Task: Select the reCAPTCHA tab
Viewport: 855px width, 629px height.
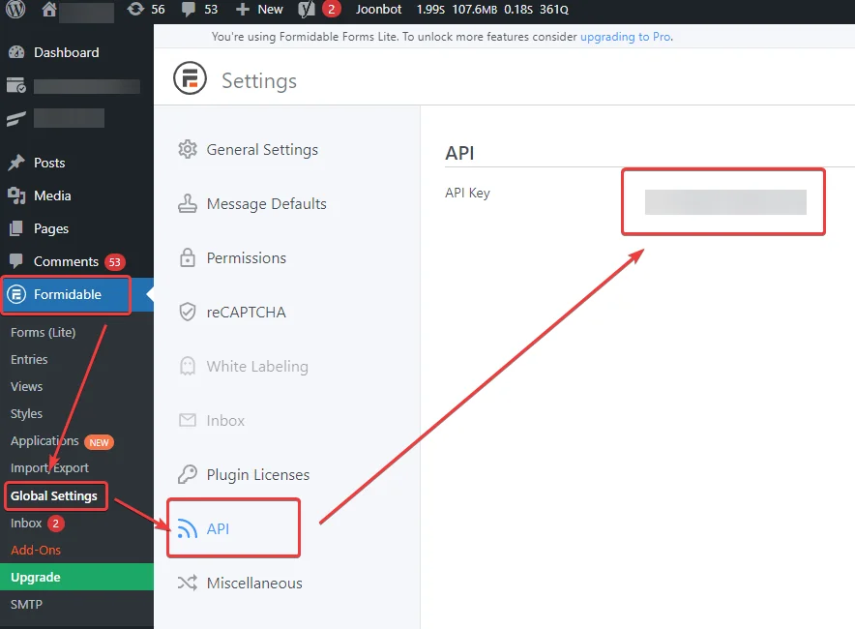Action: click(x=246, y=312)
